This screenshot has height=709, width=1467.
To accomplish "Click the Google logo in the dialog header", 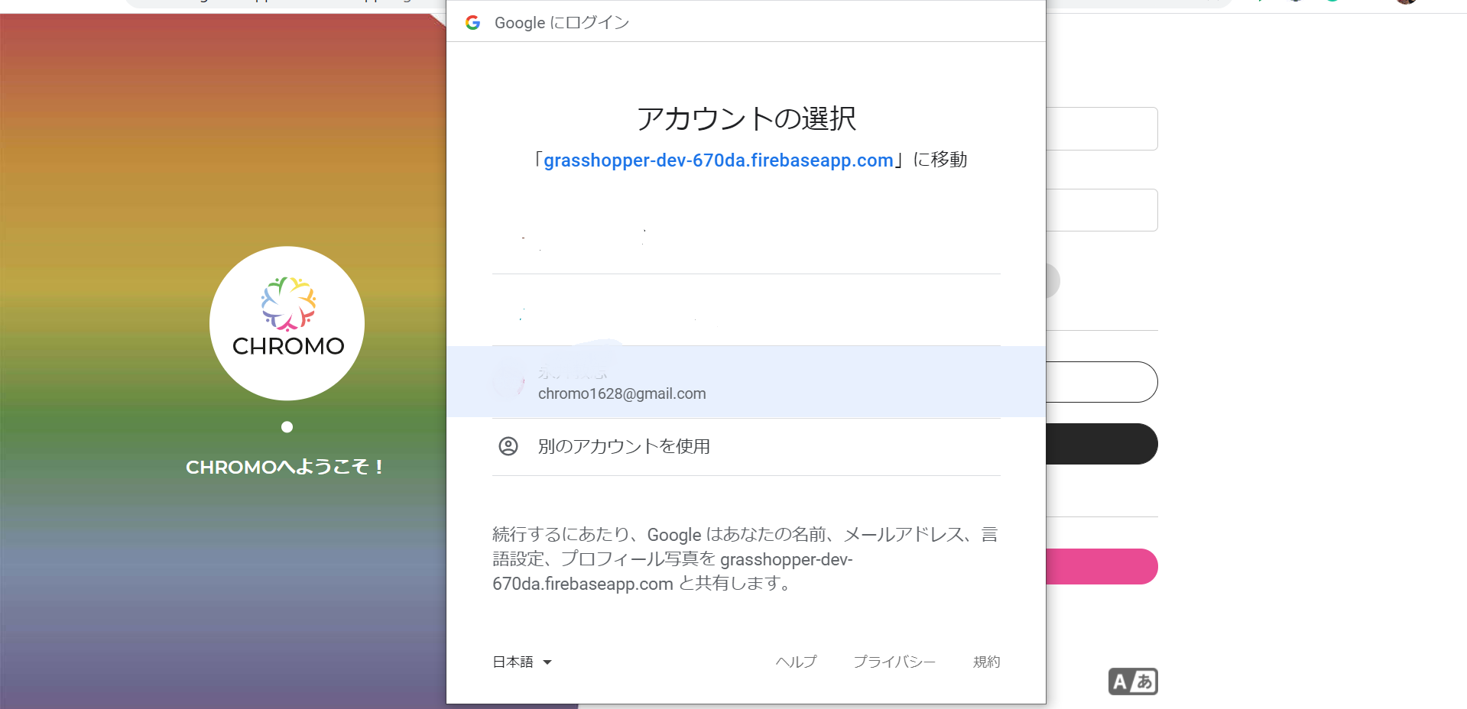I will coord(473,22).
